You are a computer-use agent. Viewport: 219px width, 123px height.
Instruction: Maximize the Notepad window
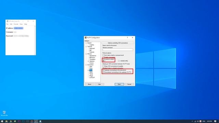[28, 21]
